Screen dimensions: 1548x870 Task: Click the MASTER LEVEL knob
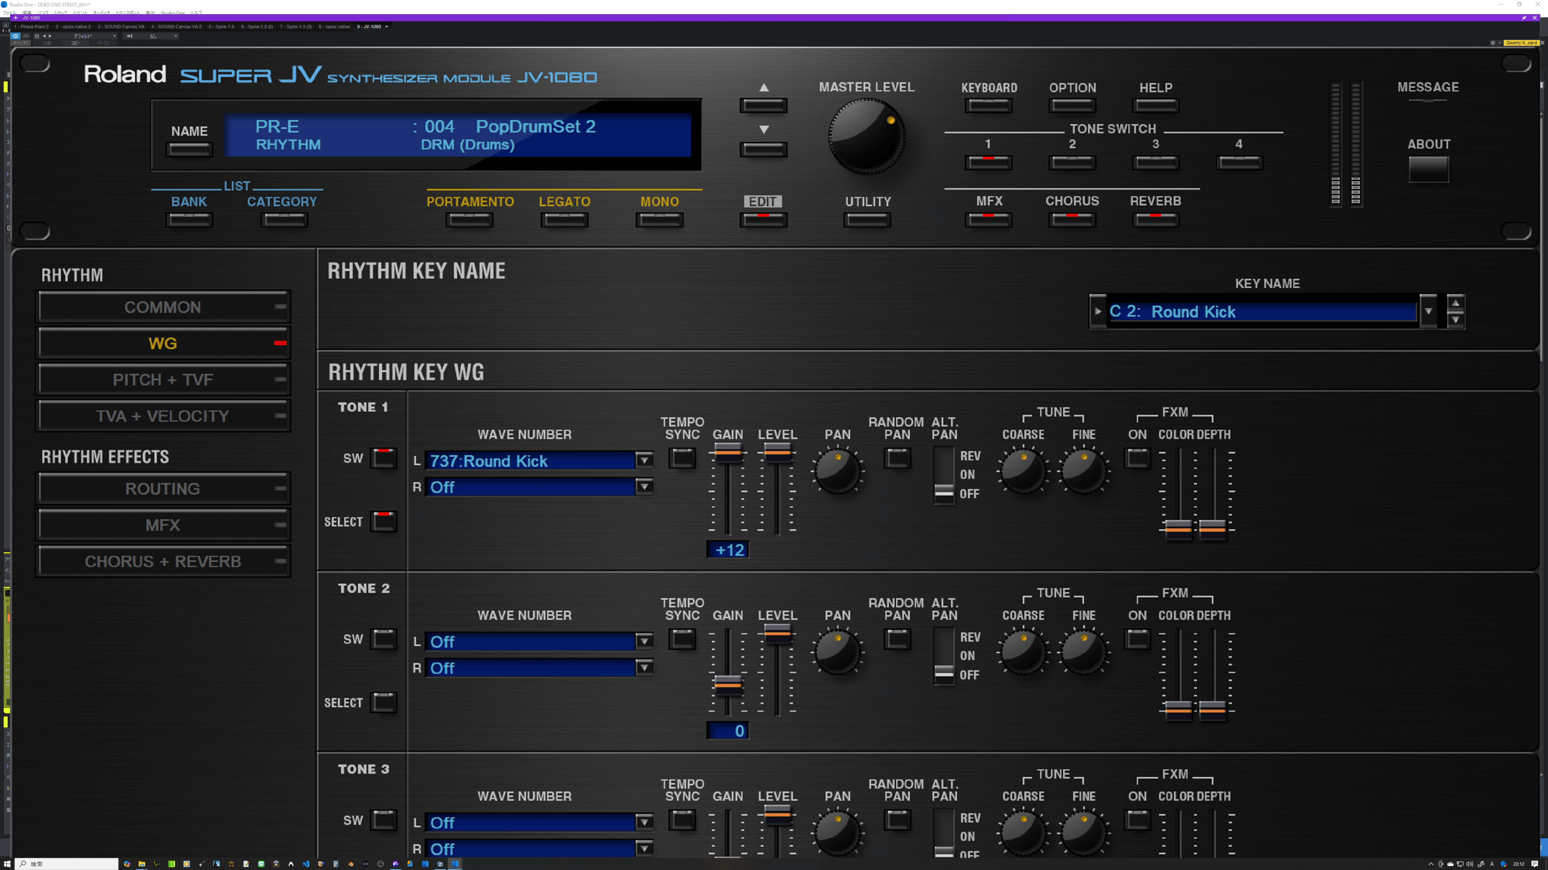point(866,136)
